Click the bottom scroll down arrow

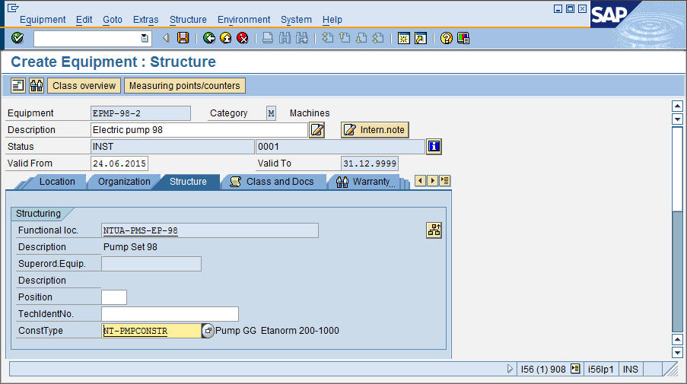click(x=677, y=353)
